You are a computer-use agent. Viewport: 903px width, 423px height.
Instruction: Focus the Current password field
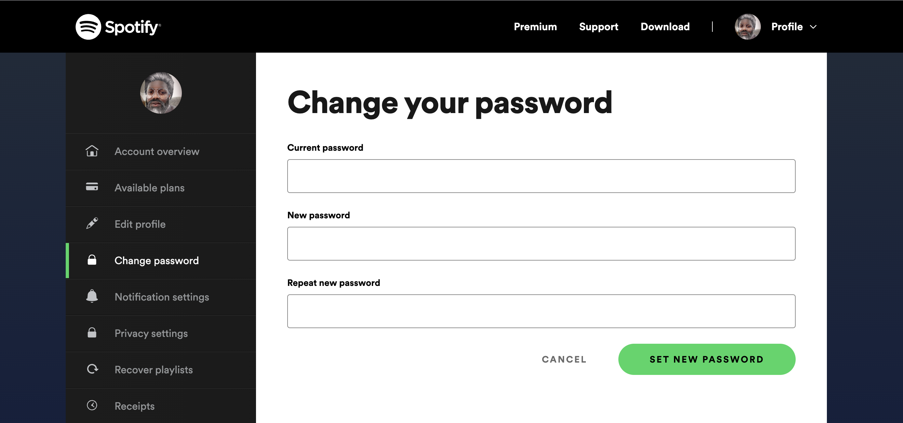tap(541, 176)
